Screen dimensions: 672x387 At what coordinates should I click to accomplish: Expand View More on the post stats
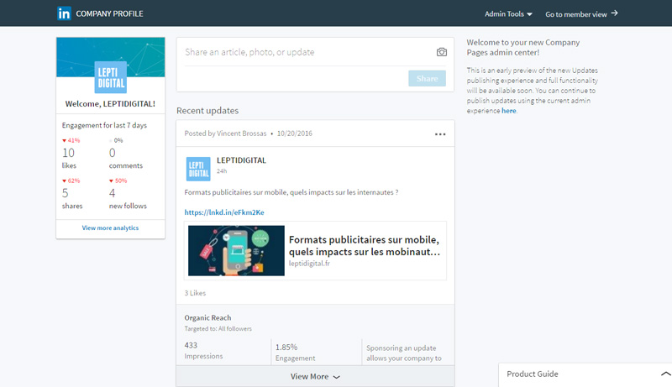click(x=315, y=376)
